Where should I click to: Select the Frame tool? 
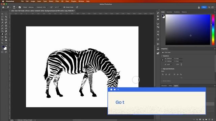6,19
